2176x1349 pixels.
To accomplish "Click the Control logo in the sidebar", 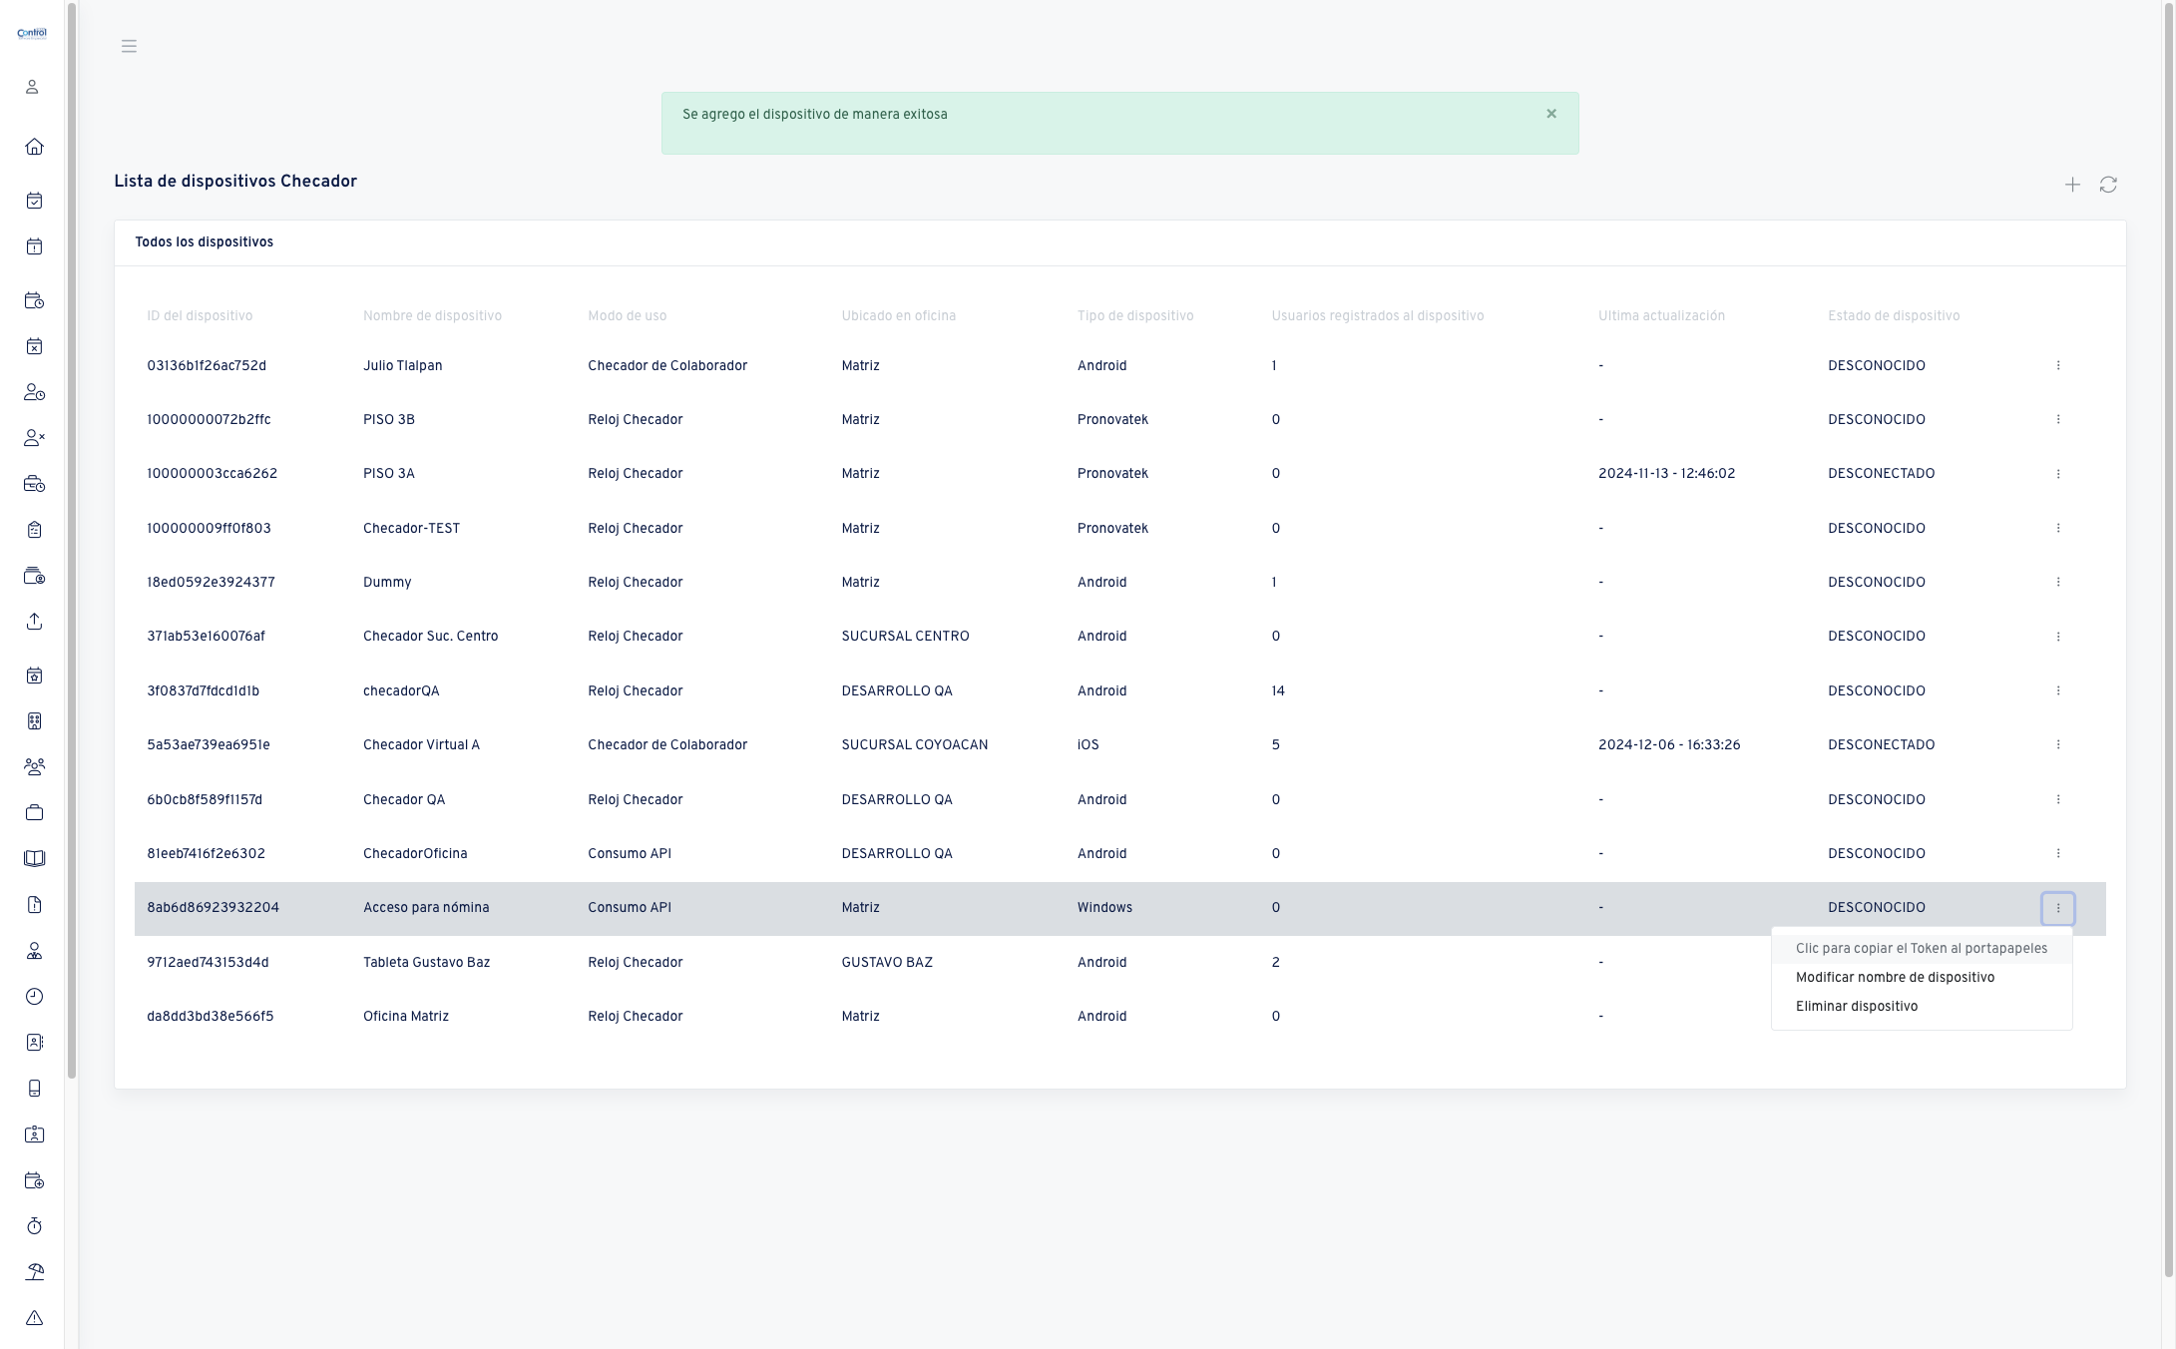I will [32, 33].
